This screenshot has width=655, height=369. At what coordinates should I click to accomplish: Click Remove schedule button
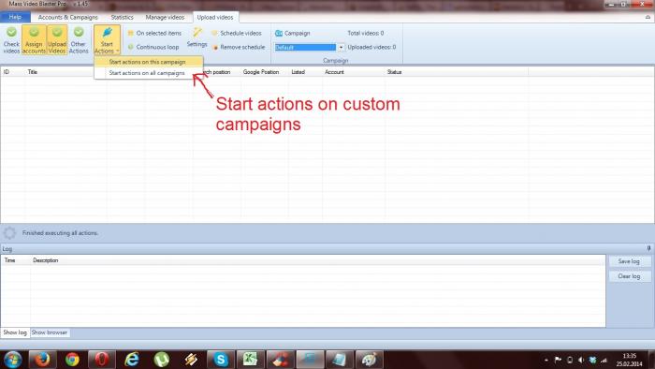239,47
